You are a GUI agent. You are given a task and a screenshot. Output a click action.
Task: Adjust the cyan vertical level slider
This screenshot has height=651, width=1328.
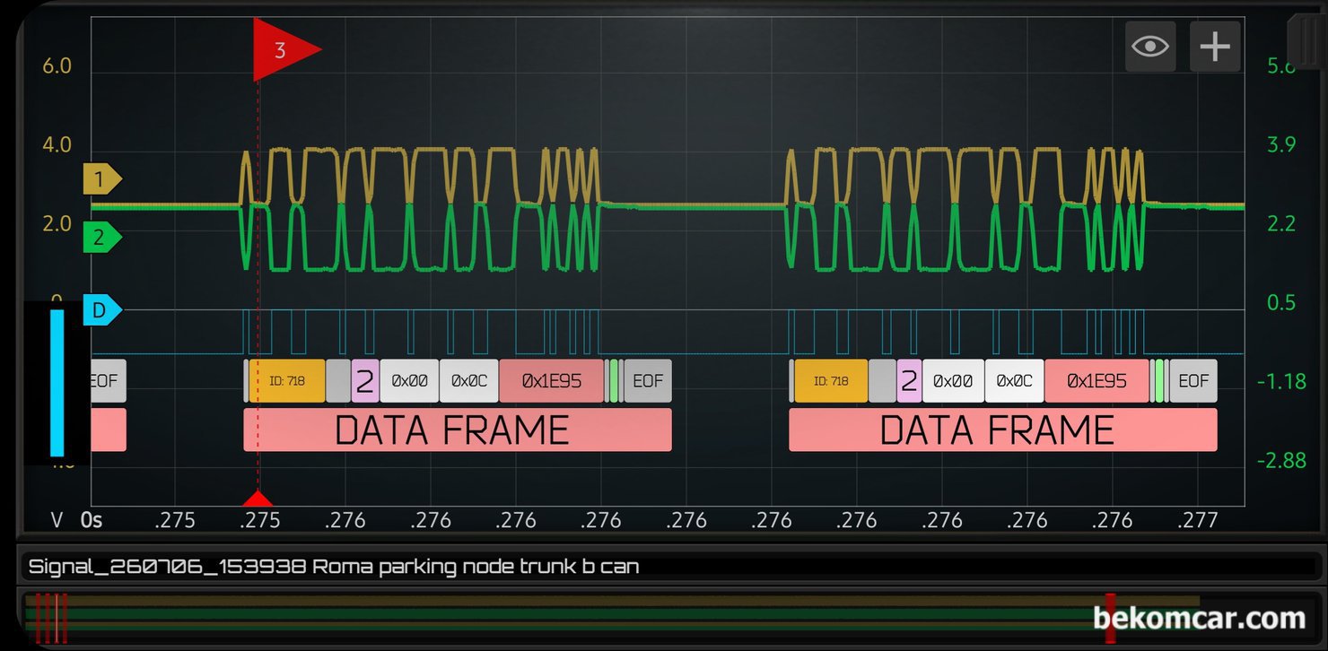57,383
